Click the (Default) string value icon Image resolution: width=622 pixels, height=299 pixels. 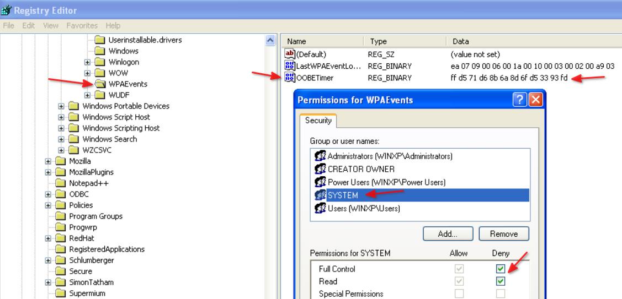[290, 55]
